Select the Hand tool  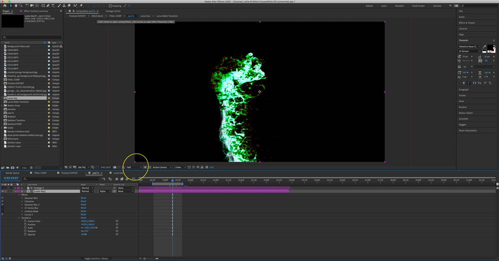click(x=16, y=5)
